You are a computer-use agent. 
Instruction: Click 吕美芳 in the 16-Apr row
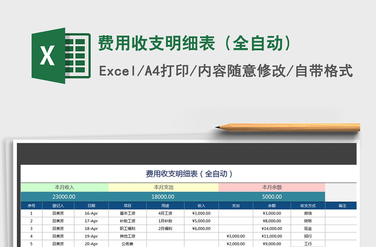coord(58,213)
